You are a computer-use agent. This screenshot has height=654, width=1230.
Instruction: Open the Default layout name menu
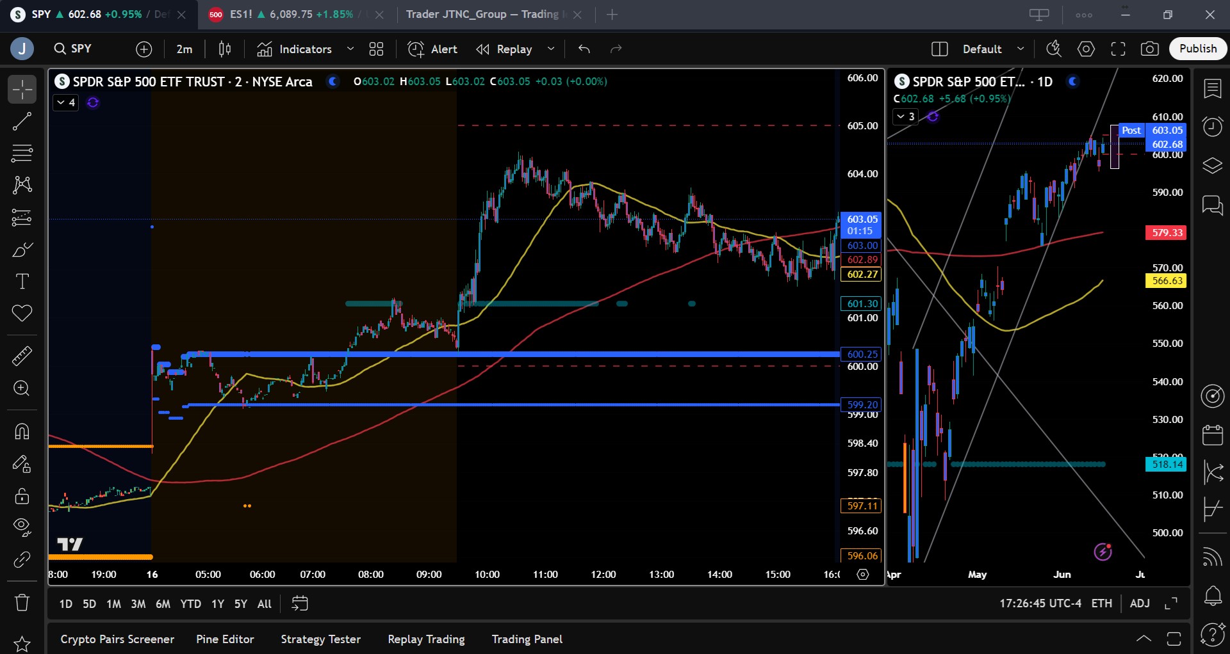pos(993,49)
